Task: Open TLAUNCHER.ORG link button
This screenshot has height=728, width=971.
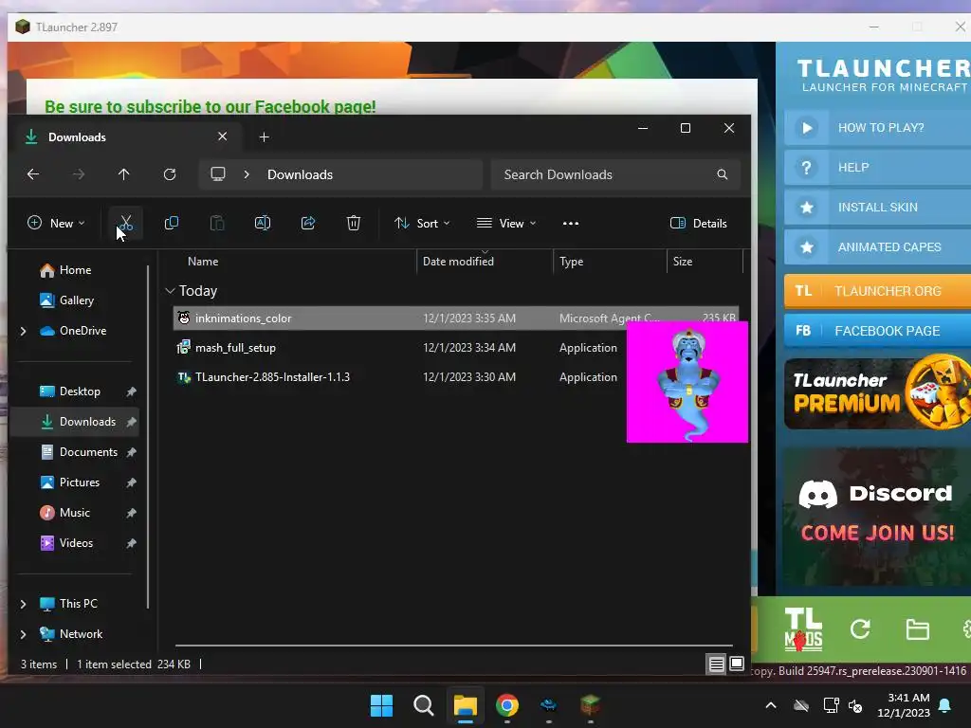Action: point(877,291)
